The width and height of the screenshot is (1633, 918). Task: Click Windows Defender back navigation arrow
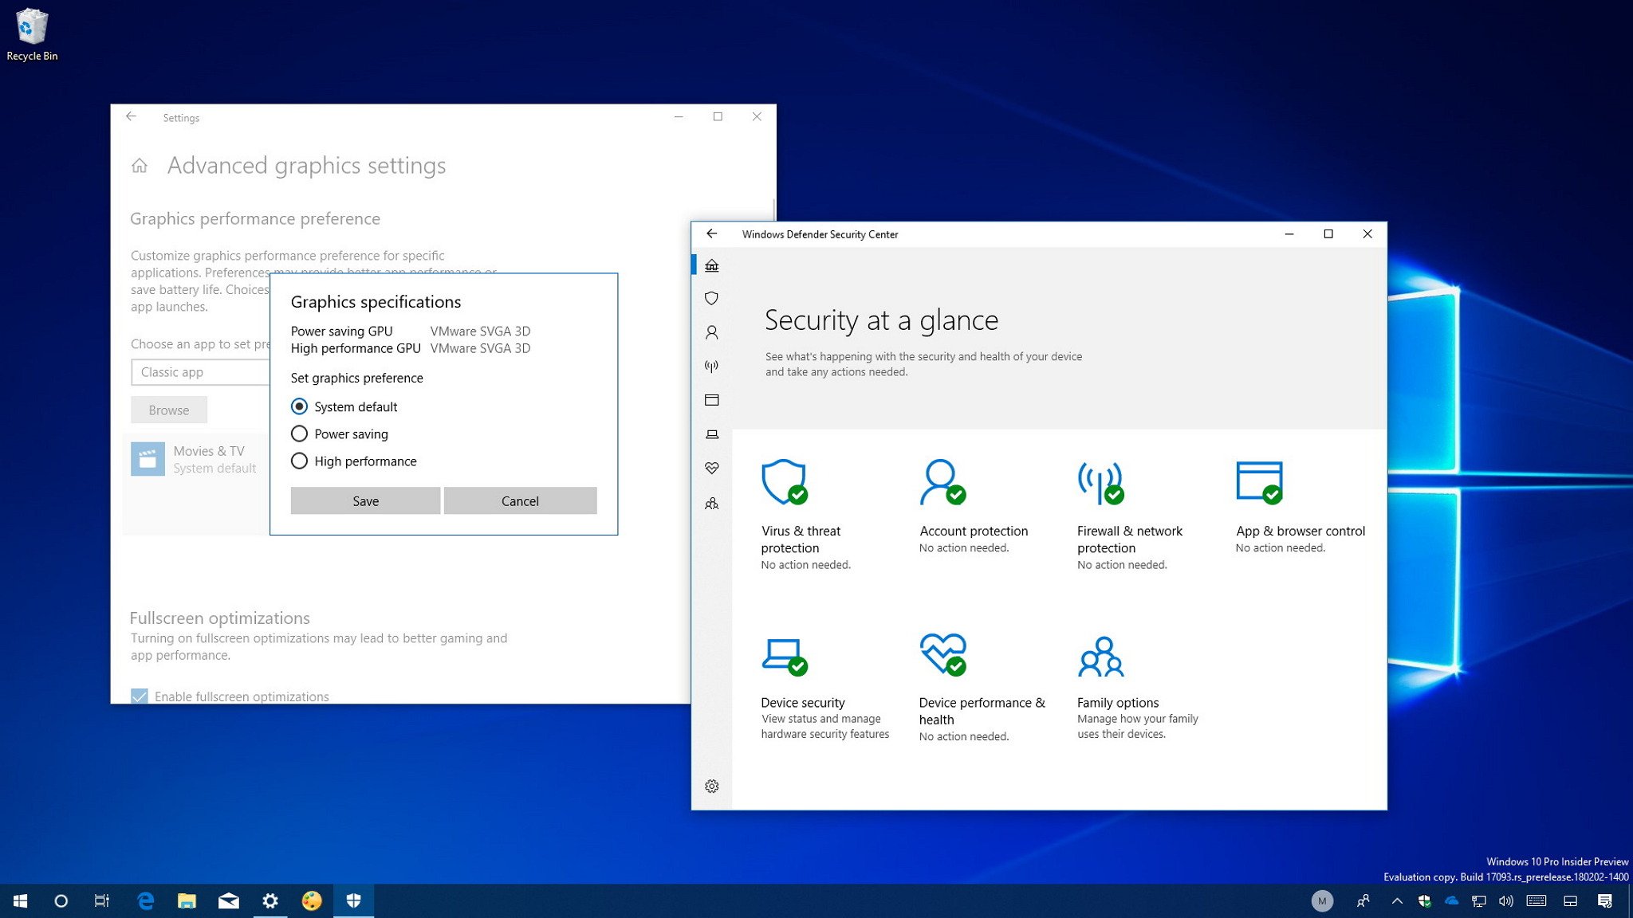click(712, 234)
